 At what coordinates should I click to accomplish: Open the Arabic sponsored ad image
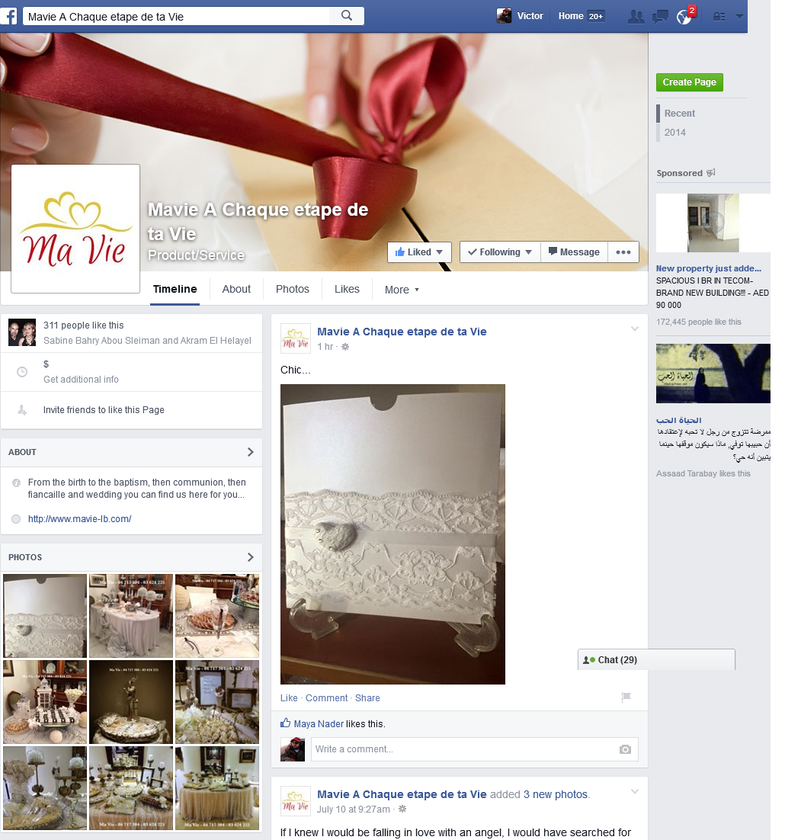point(713,374)
